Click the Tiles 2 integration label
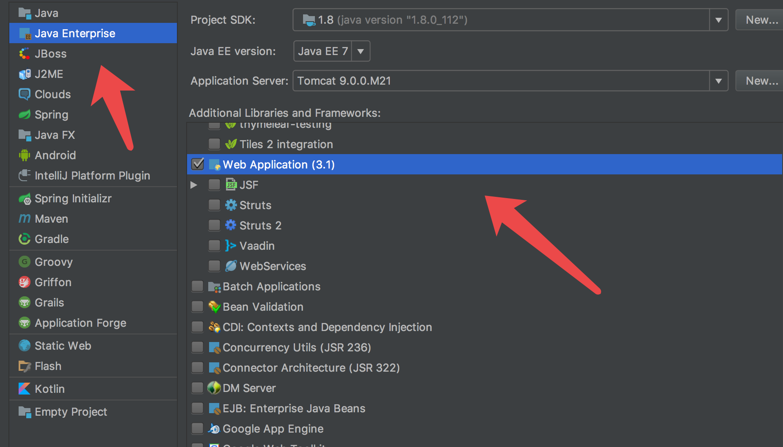 click(x=287, y=144)
